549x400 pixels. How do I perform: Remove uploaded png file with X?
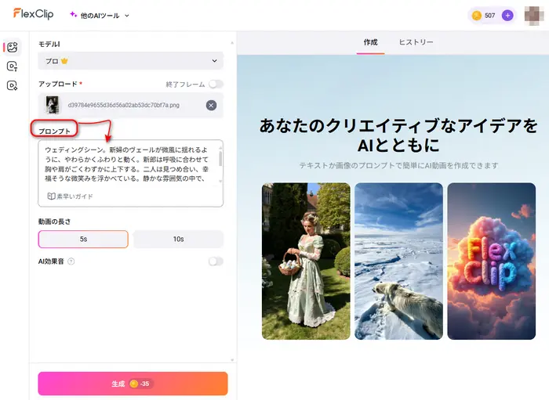coord(211,105)
